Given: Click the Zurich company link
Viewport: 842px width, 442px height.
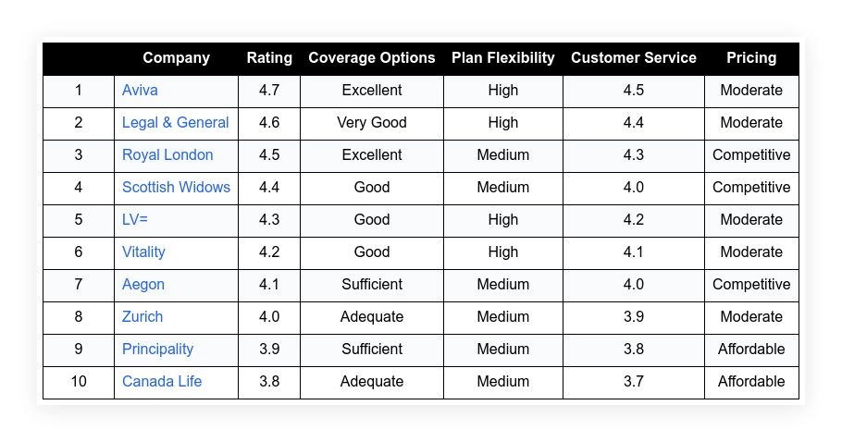Looking at the screenshot, I should click(142, 316).
